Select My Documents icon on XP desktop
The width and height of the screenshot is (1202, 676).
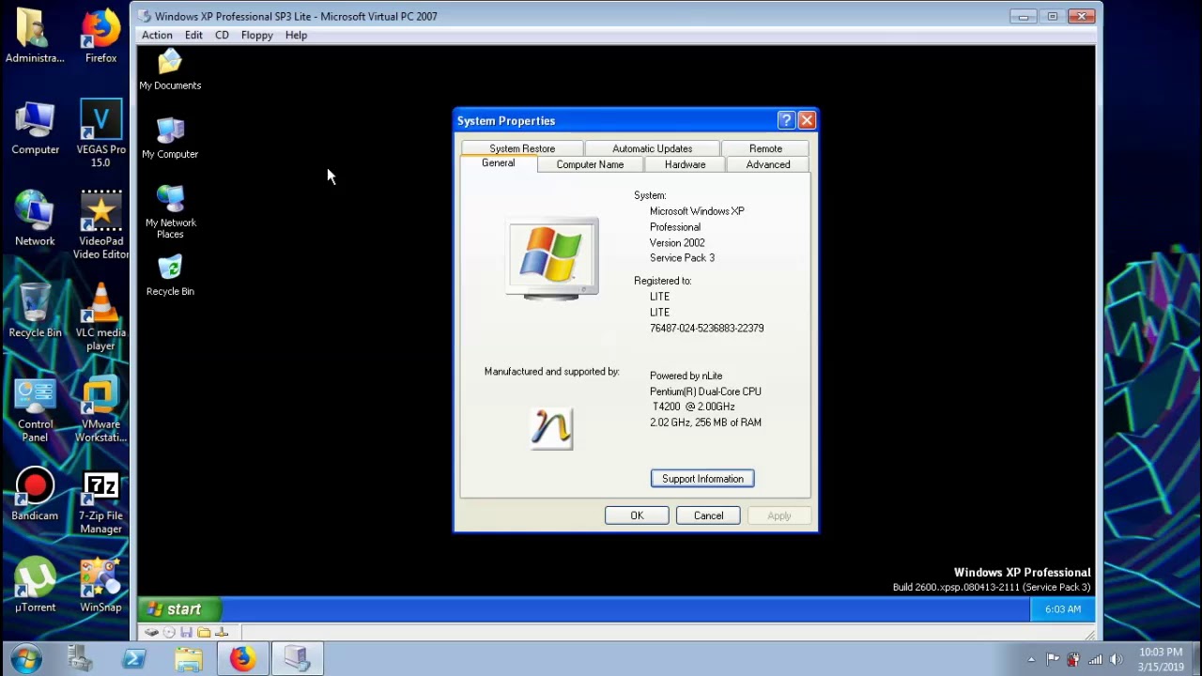click(x=170, y=70)
